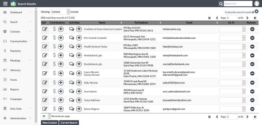The image size is (262, 125).
Task: Go to first page using bottom pager
Action: (209, 117)
